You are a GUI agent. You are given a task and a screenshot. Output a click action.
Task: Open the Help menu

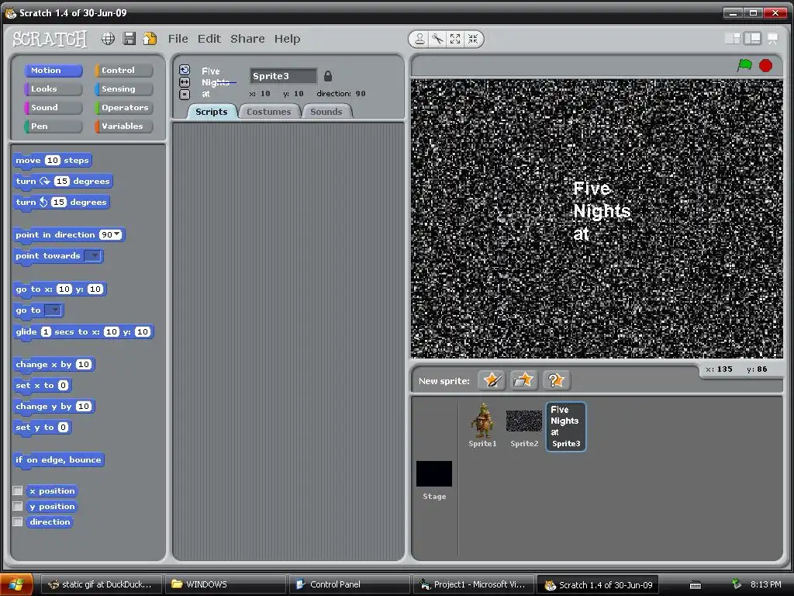(287, 39)
